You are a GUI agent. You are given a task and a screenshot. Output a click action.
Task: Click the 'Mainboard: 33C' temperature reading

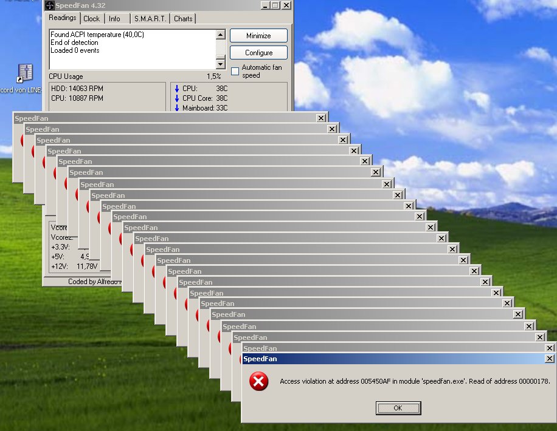click(205, 108)
